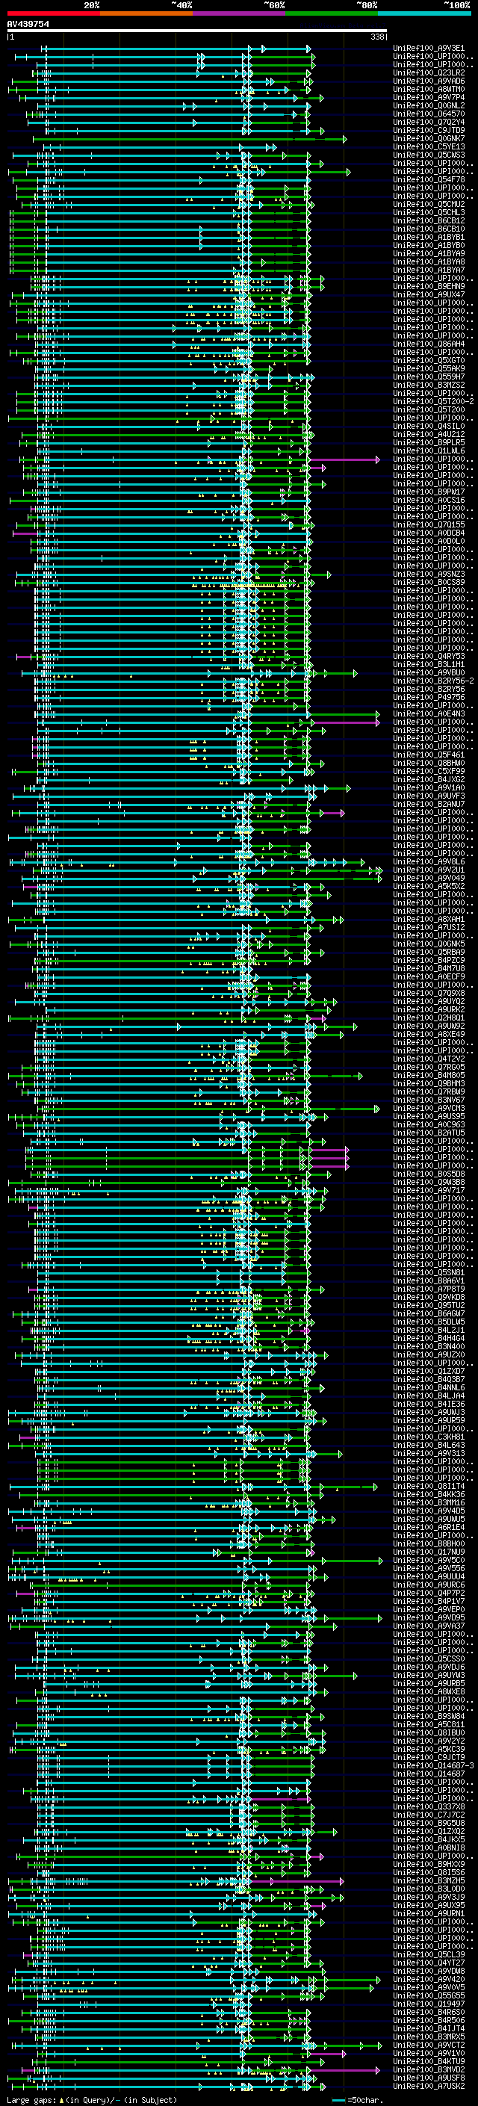Viewport: 478px width, 2106px height.
Task: Click the white query sequence bar
Action: coord(197,31)
